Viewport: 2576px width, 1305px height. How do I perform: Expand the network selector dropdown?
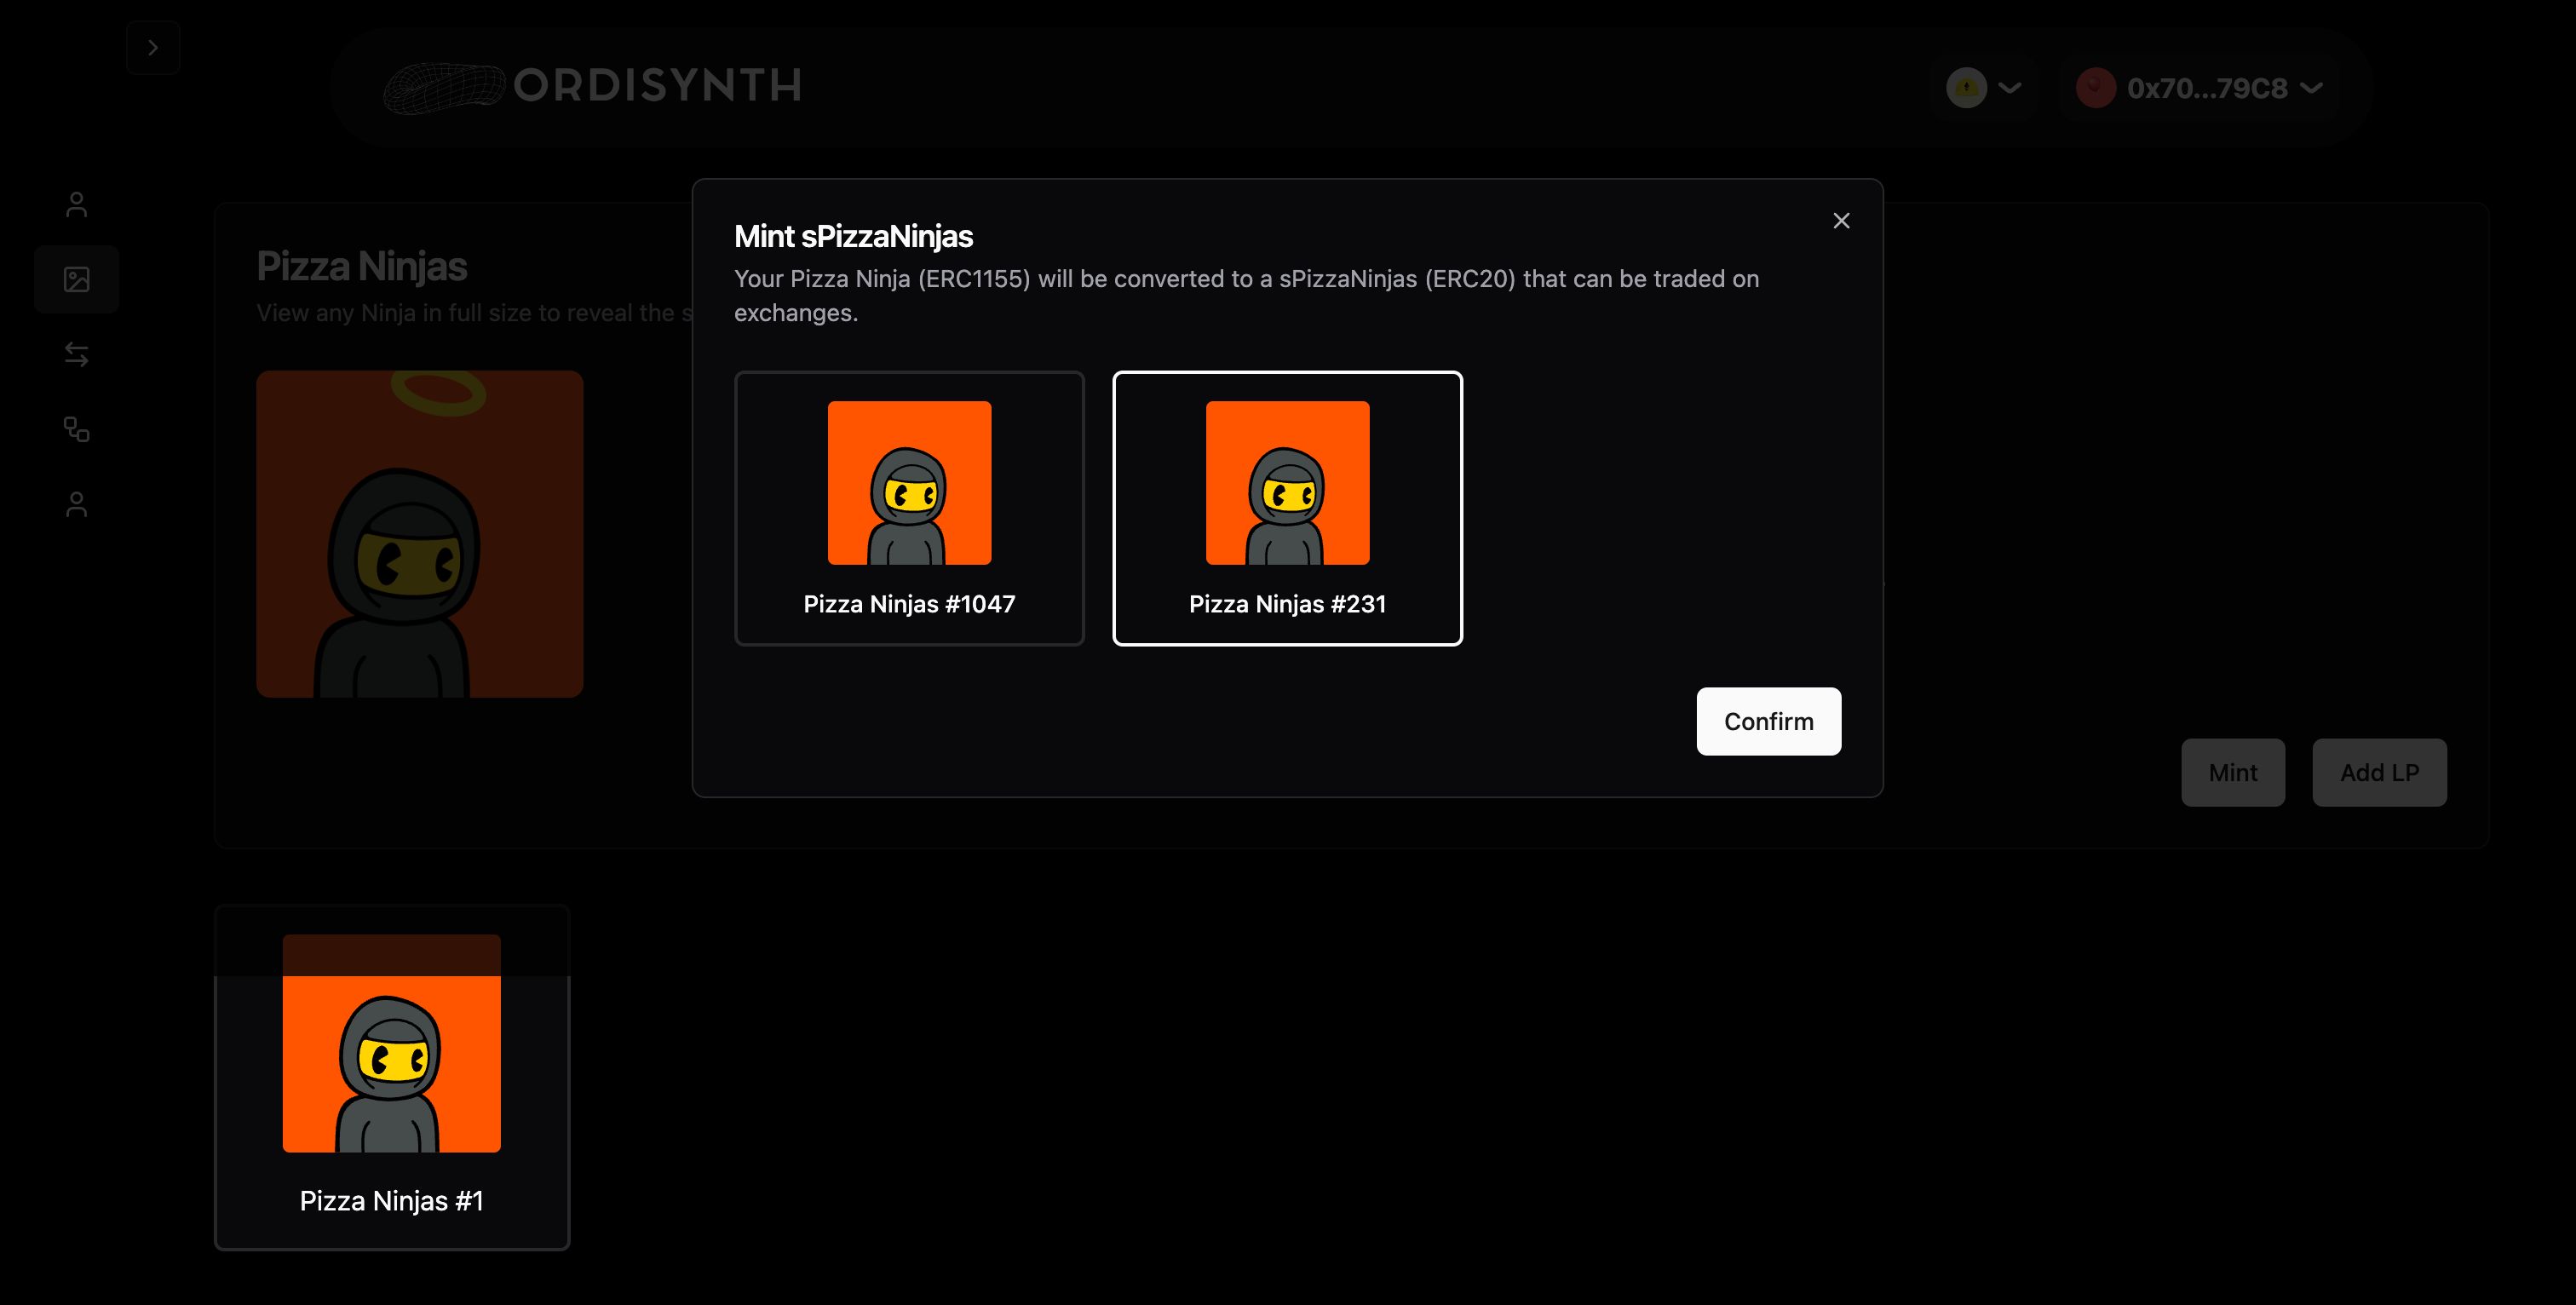point(1987,85)
